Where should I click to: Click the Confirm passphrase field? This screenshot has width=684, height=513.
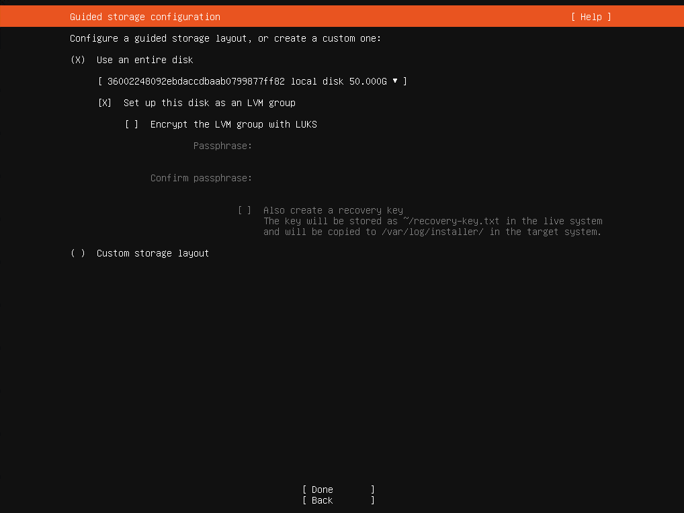point(302,178)
